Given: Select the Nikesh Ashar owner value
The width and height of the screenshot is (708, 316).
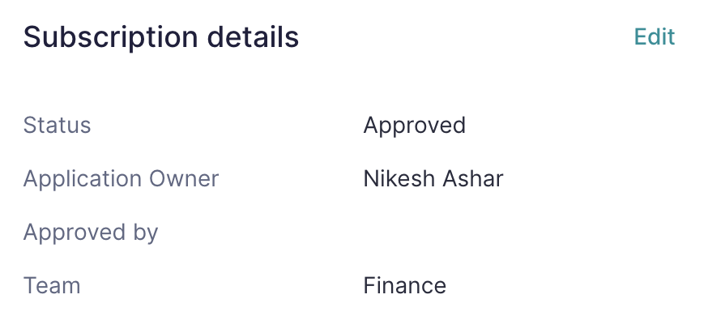Looking at the screenshot, I should click(x=433, y=179).
